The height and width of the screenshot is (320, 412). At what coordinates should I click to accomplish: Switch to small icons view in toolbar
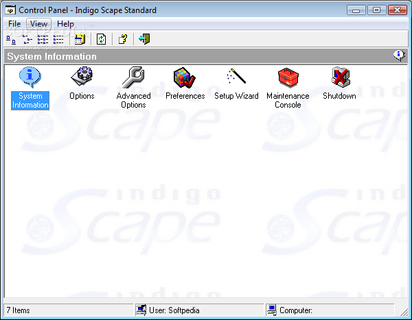click(27, 39)
